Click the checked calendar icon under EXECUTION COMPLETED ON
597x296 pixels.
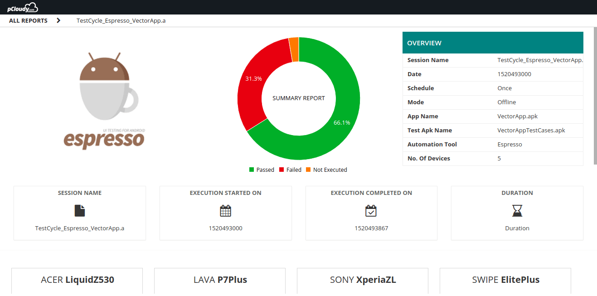371,211
